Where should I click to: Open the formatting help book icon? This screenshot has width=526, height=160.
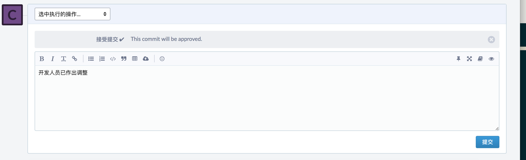coord(481,59)
